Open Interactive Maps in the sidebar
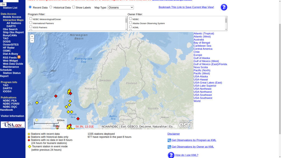Viewport: 281px width, 158px height. [13, 20]
